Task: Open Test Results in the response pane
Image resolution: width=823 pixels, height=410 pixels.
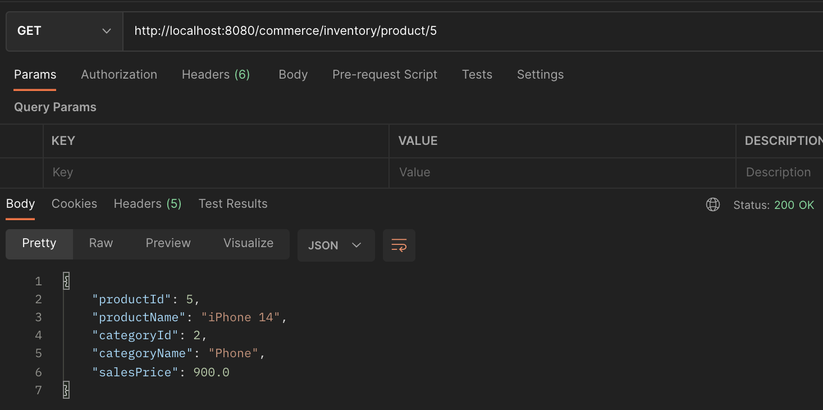Action: pyautogui.click(x=232, y=203)
